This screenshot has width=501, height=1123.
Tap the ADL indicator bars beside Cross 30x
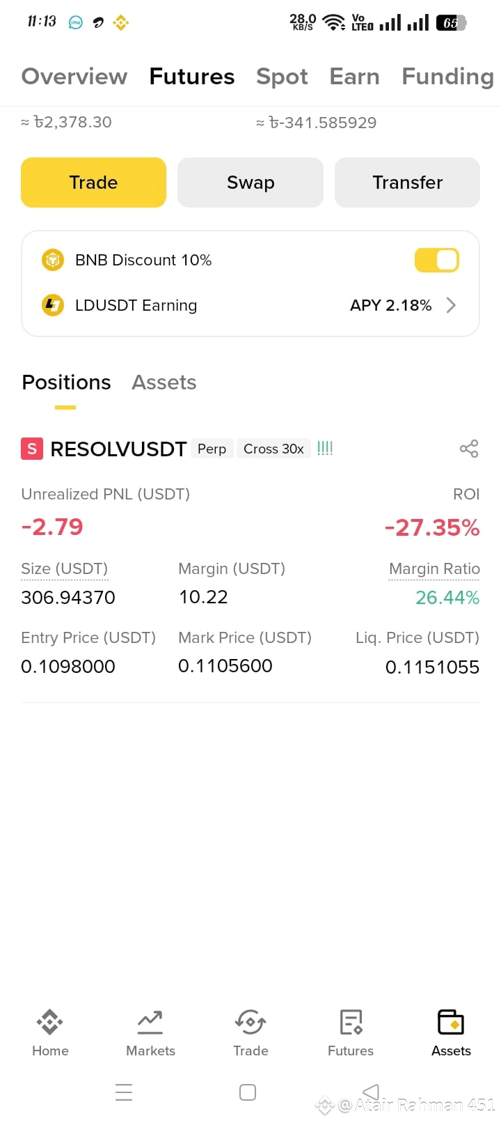[x=325, y=449]
